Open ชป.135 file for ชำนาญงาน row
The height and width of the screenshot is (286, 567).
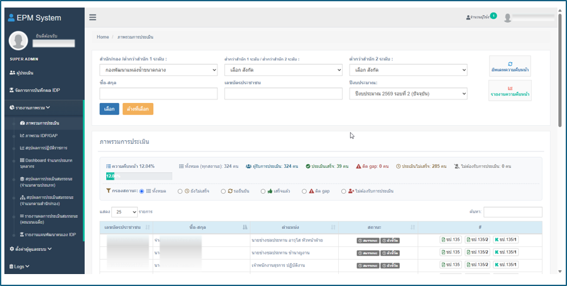coord(451,252)
